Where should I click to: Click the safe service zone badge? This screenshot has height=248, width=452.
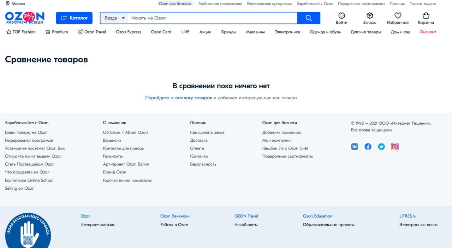coord(28,230)
